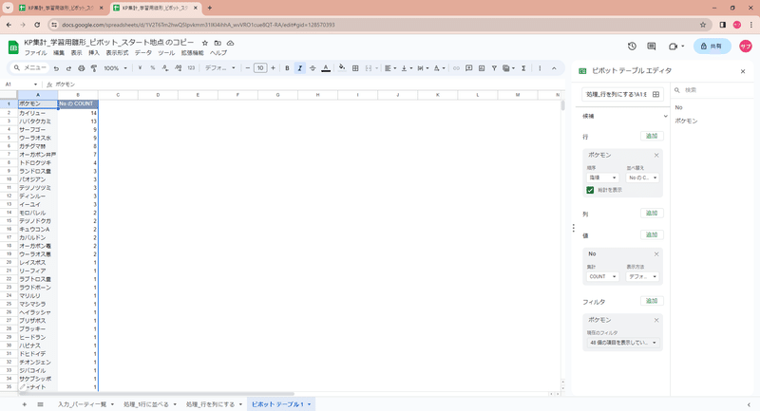Insert a chart from toolbar
This screenshot has width=760, height=411.
(x=482, y=68)
